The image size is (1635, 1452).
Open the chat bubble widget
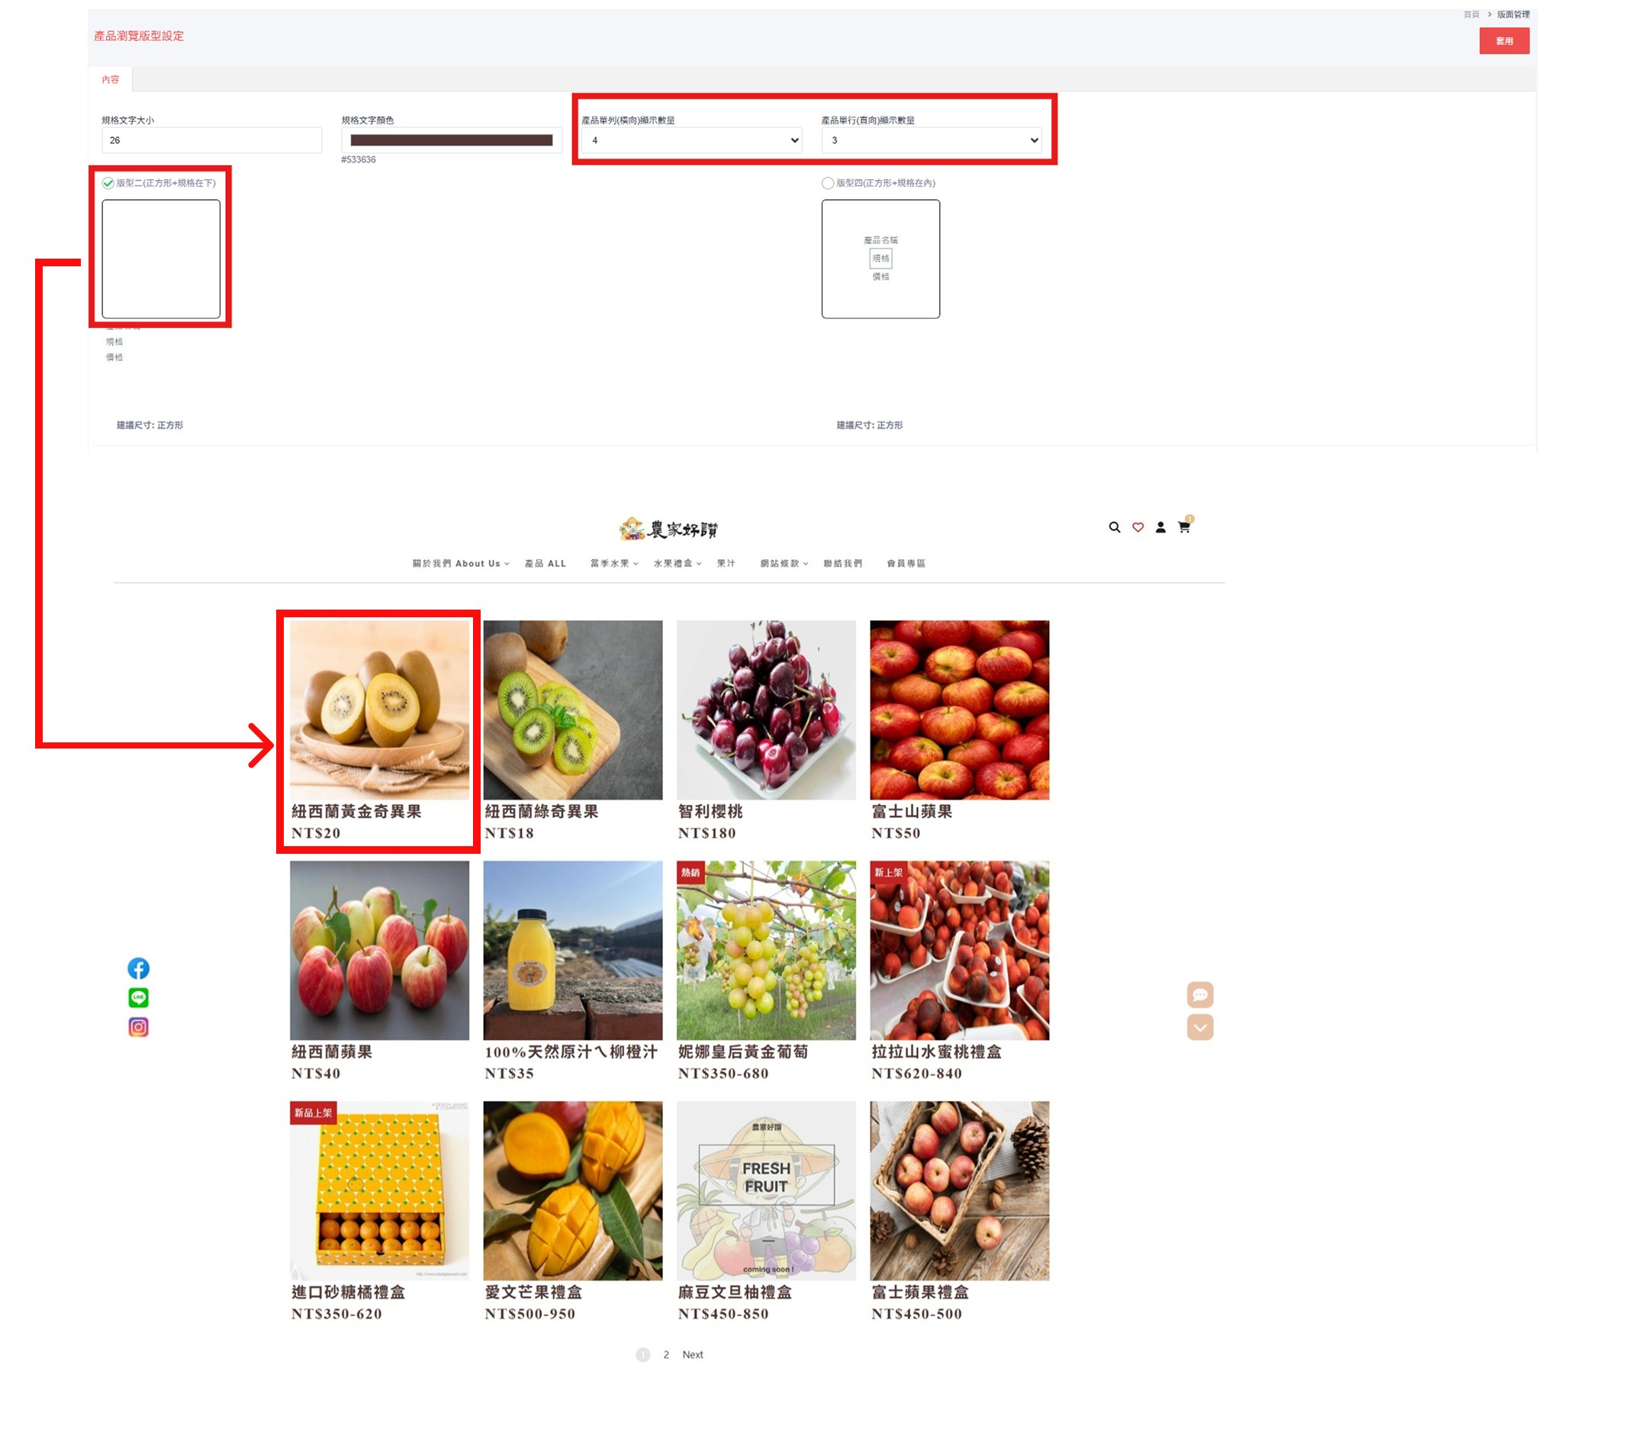(1200, 994)
